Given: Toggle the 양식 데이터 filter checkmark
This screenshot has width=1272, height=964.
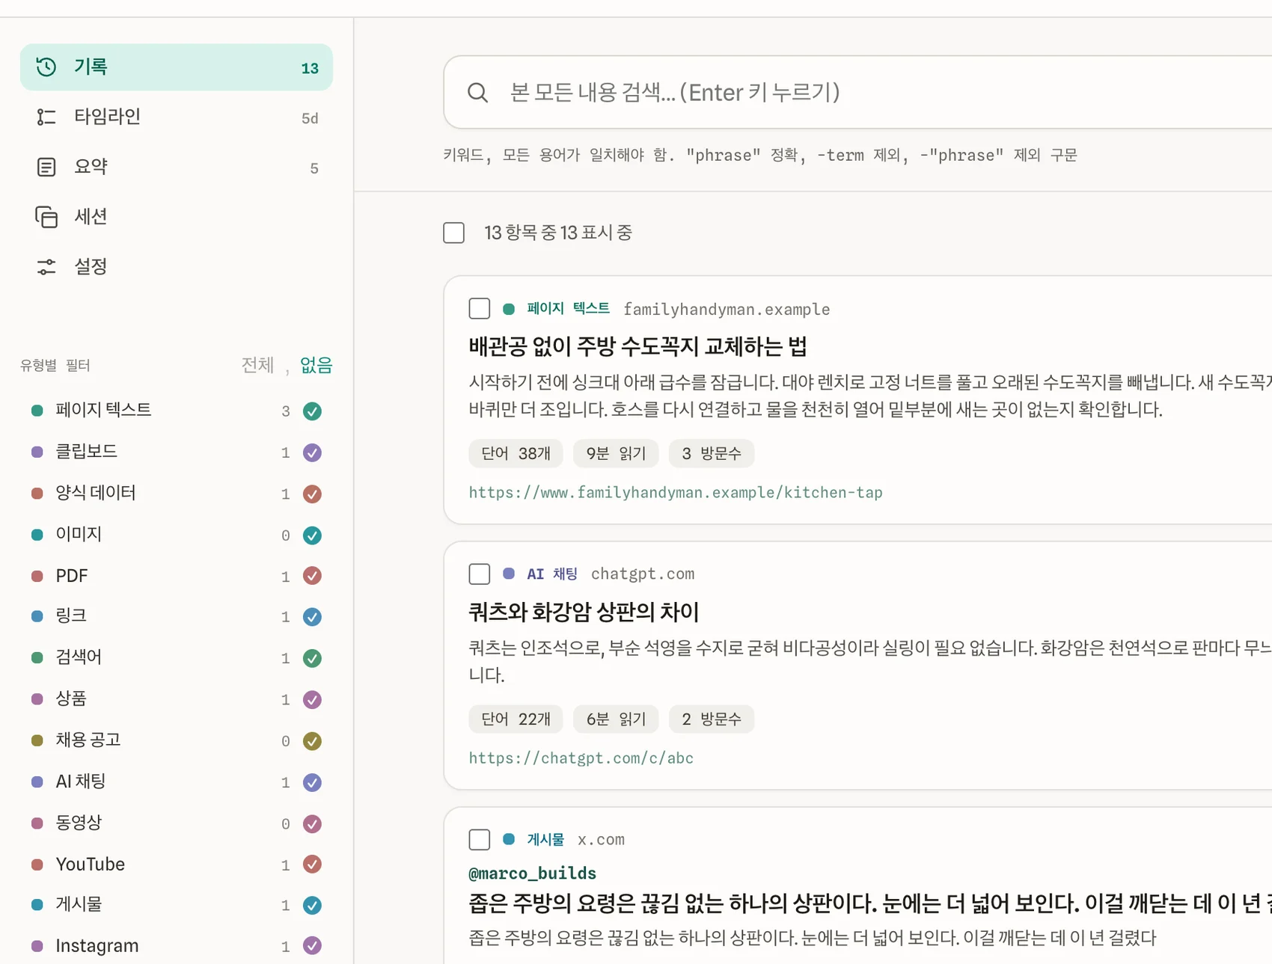Looking at the screenshot, I should pyautogui.click(x=312, y=494).
